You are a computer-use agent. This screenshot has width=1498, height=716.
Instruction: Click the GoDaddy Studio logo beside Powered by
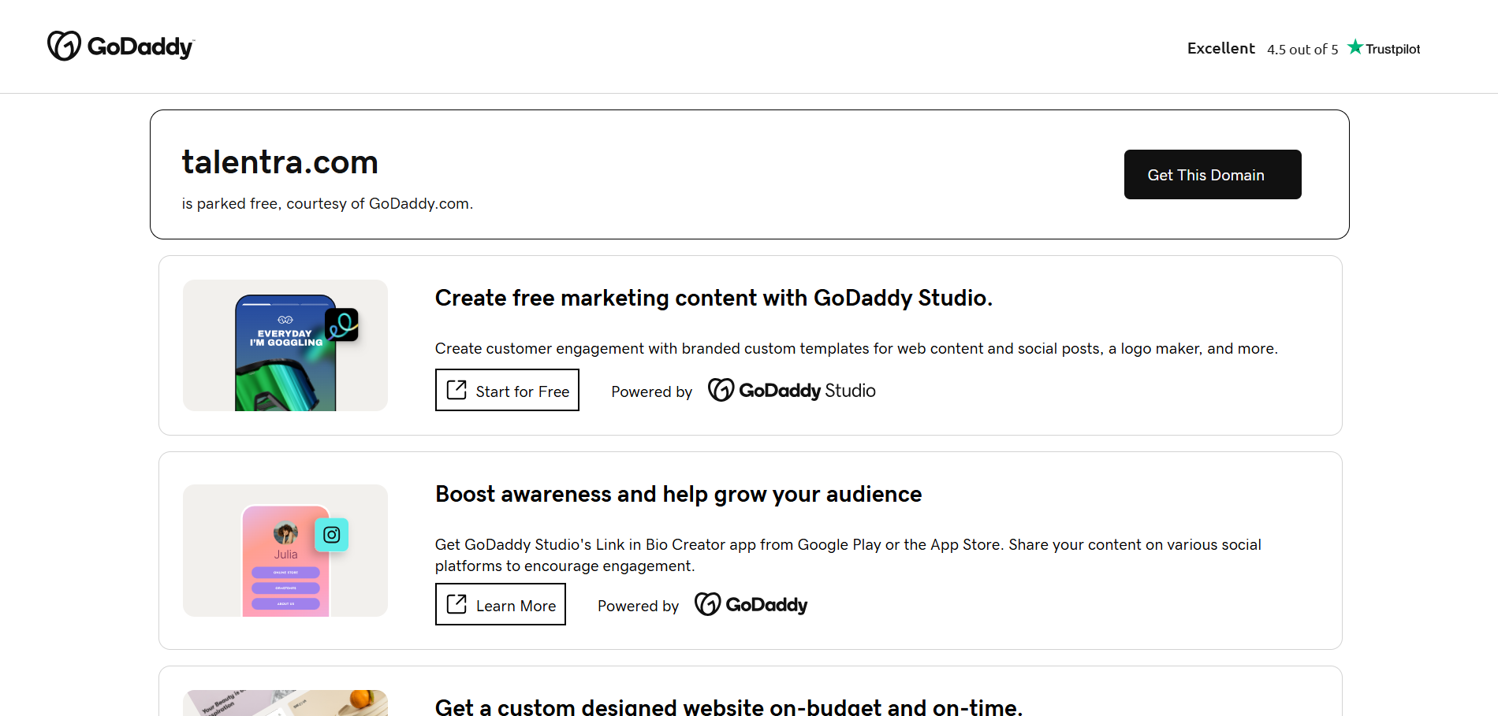(x=792, y=391)
